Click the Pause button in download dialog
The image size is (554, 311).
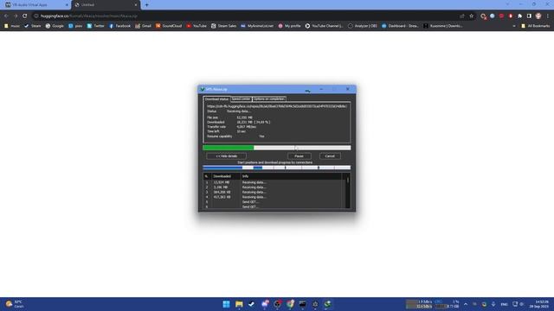point(299,155)
